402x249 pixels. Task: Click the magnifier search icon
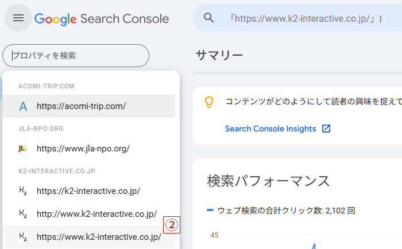pos(208,18)
